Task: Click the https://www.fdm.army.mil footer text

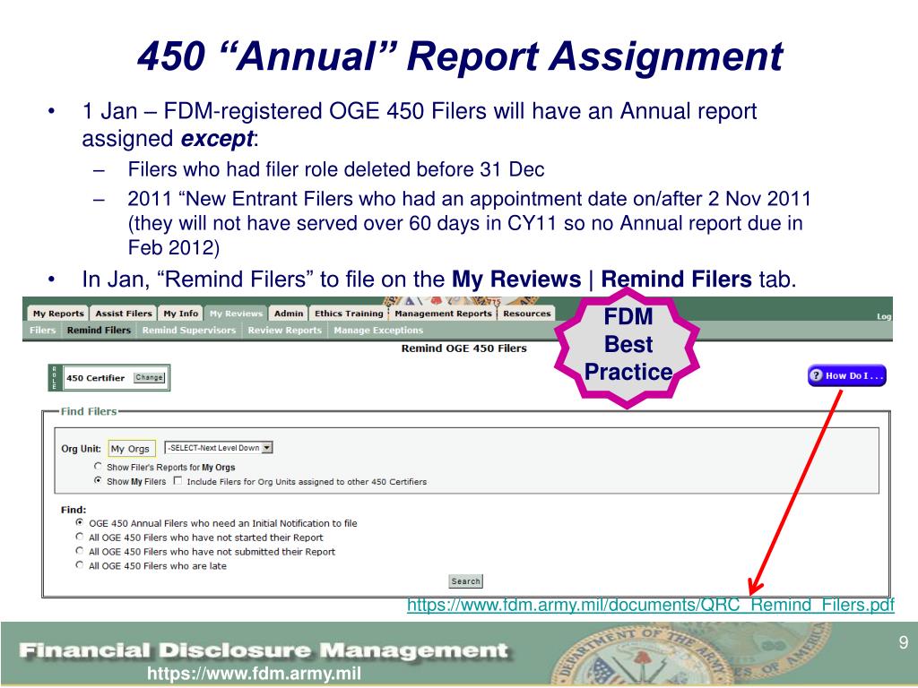Action: [x=254, y=674]
